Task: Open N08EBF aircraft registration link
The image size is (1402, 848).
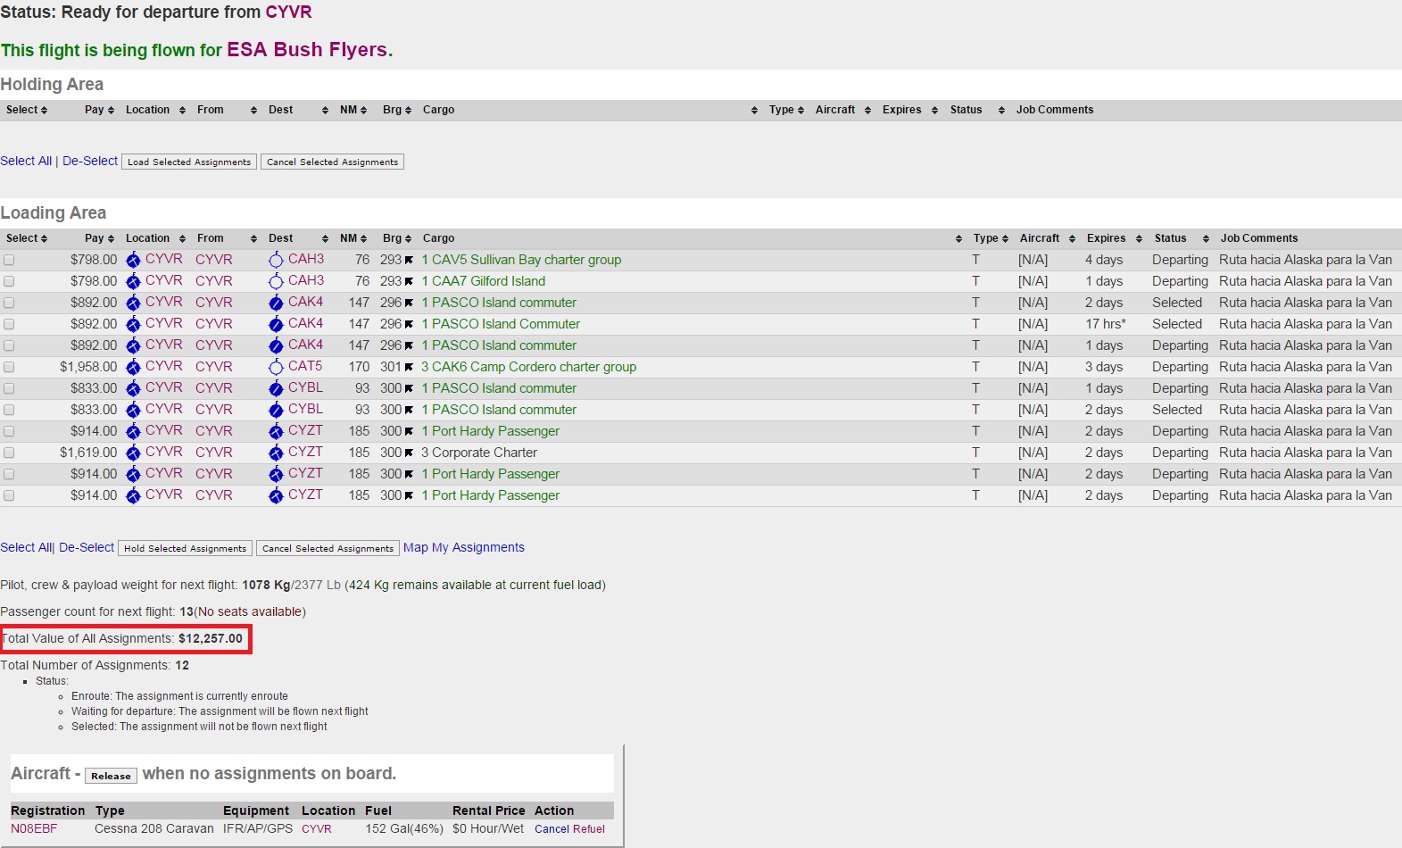Action: (x=34, y=828)
